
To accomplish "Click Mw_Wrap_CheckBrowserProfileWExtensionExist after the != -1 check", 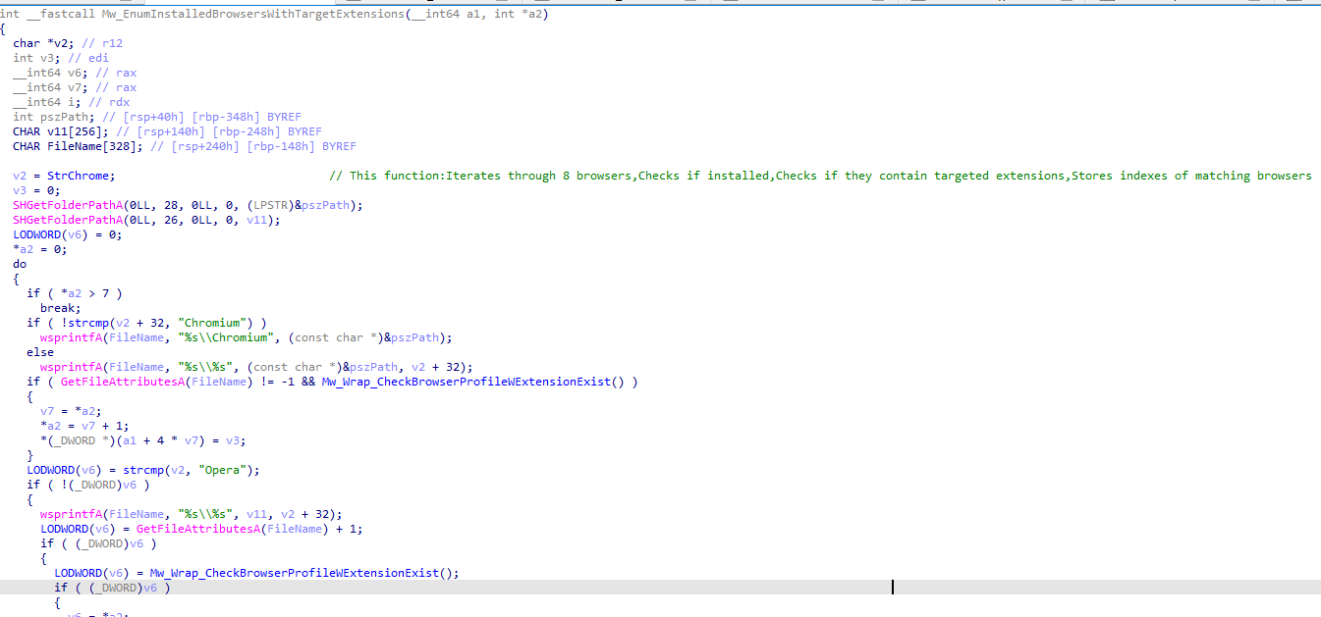I will click(475, 382).
